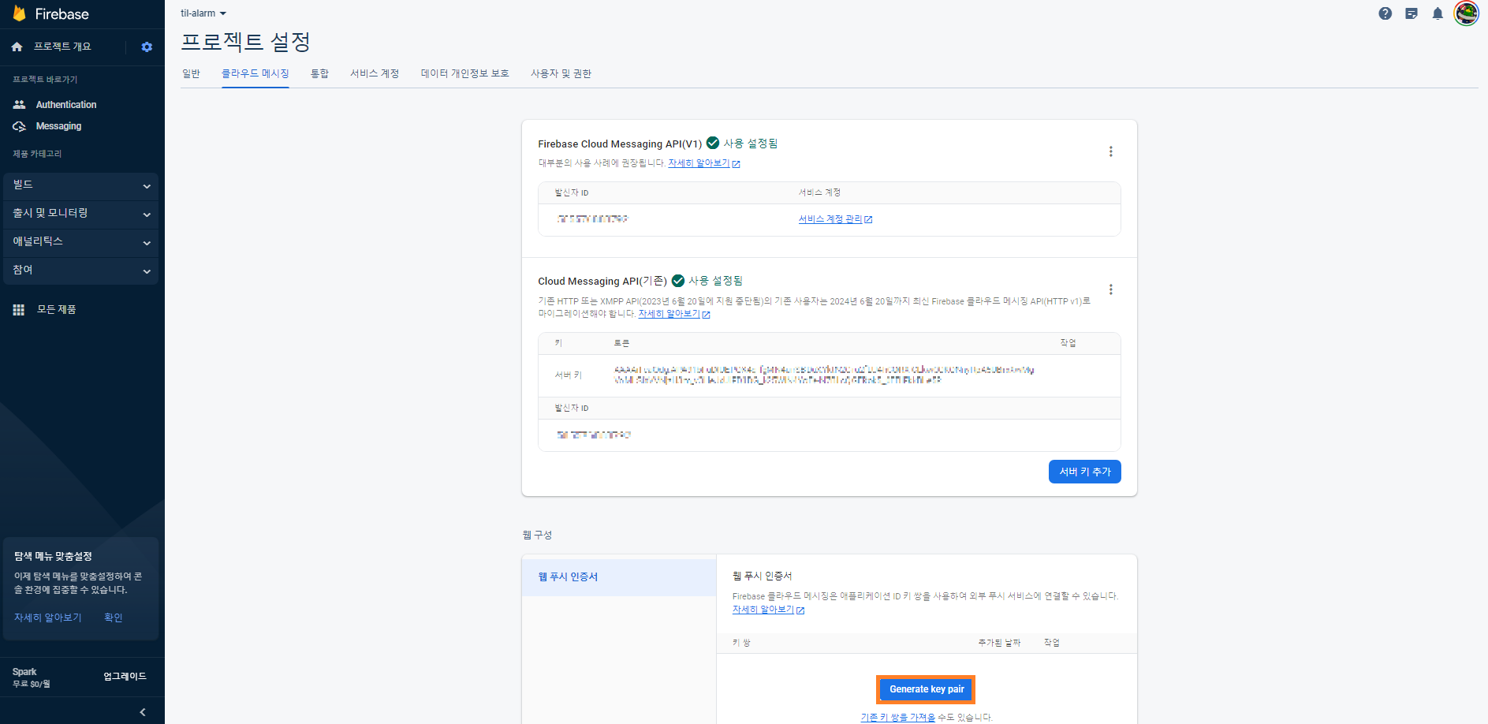Open 자세히 알아보기 link under legacy API description
Image resolution: width=1488 pixels, height=724 pixels.
[674, 314]
